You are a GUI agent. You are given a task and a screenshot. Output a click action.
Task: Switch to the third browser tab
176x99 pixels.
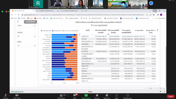point(71,11)
